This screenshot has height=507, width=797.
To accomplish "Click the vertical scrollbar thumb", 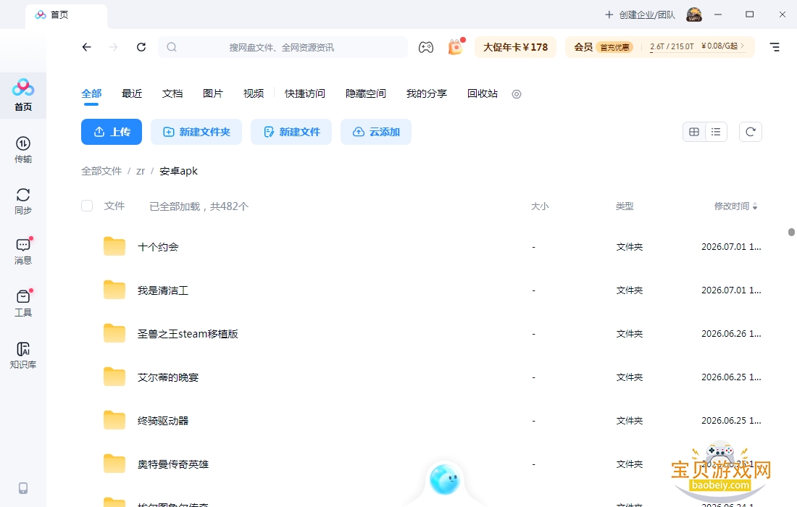I will (x=791, y=232).
